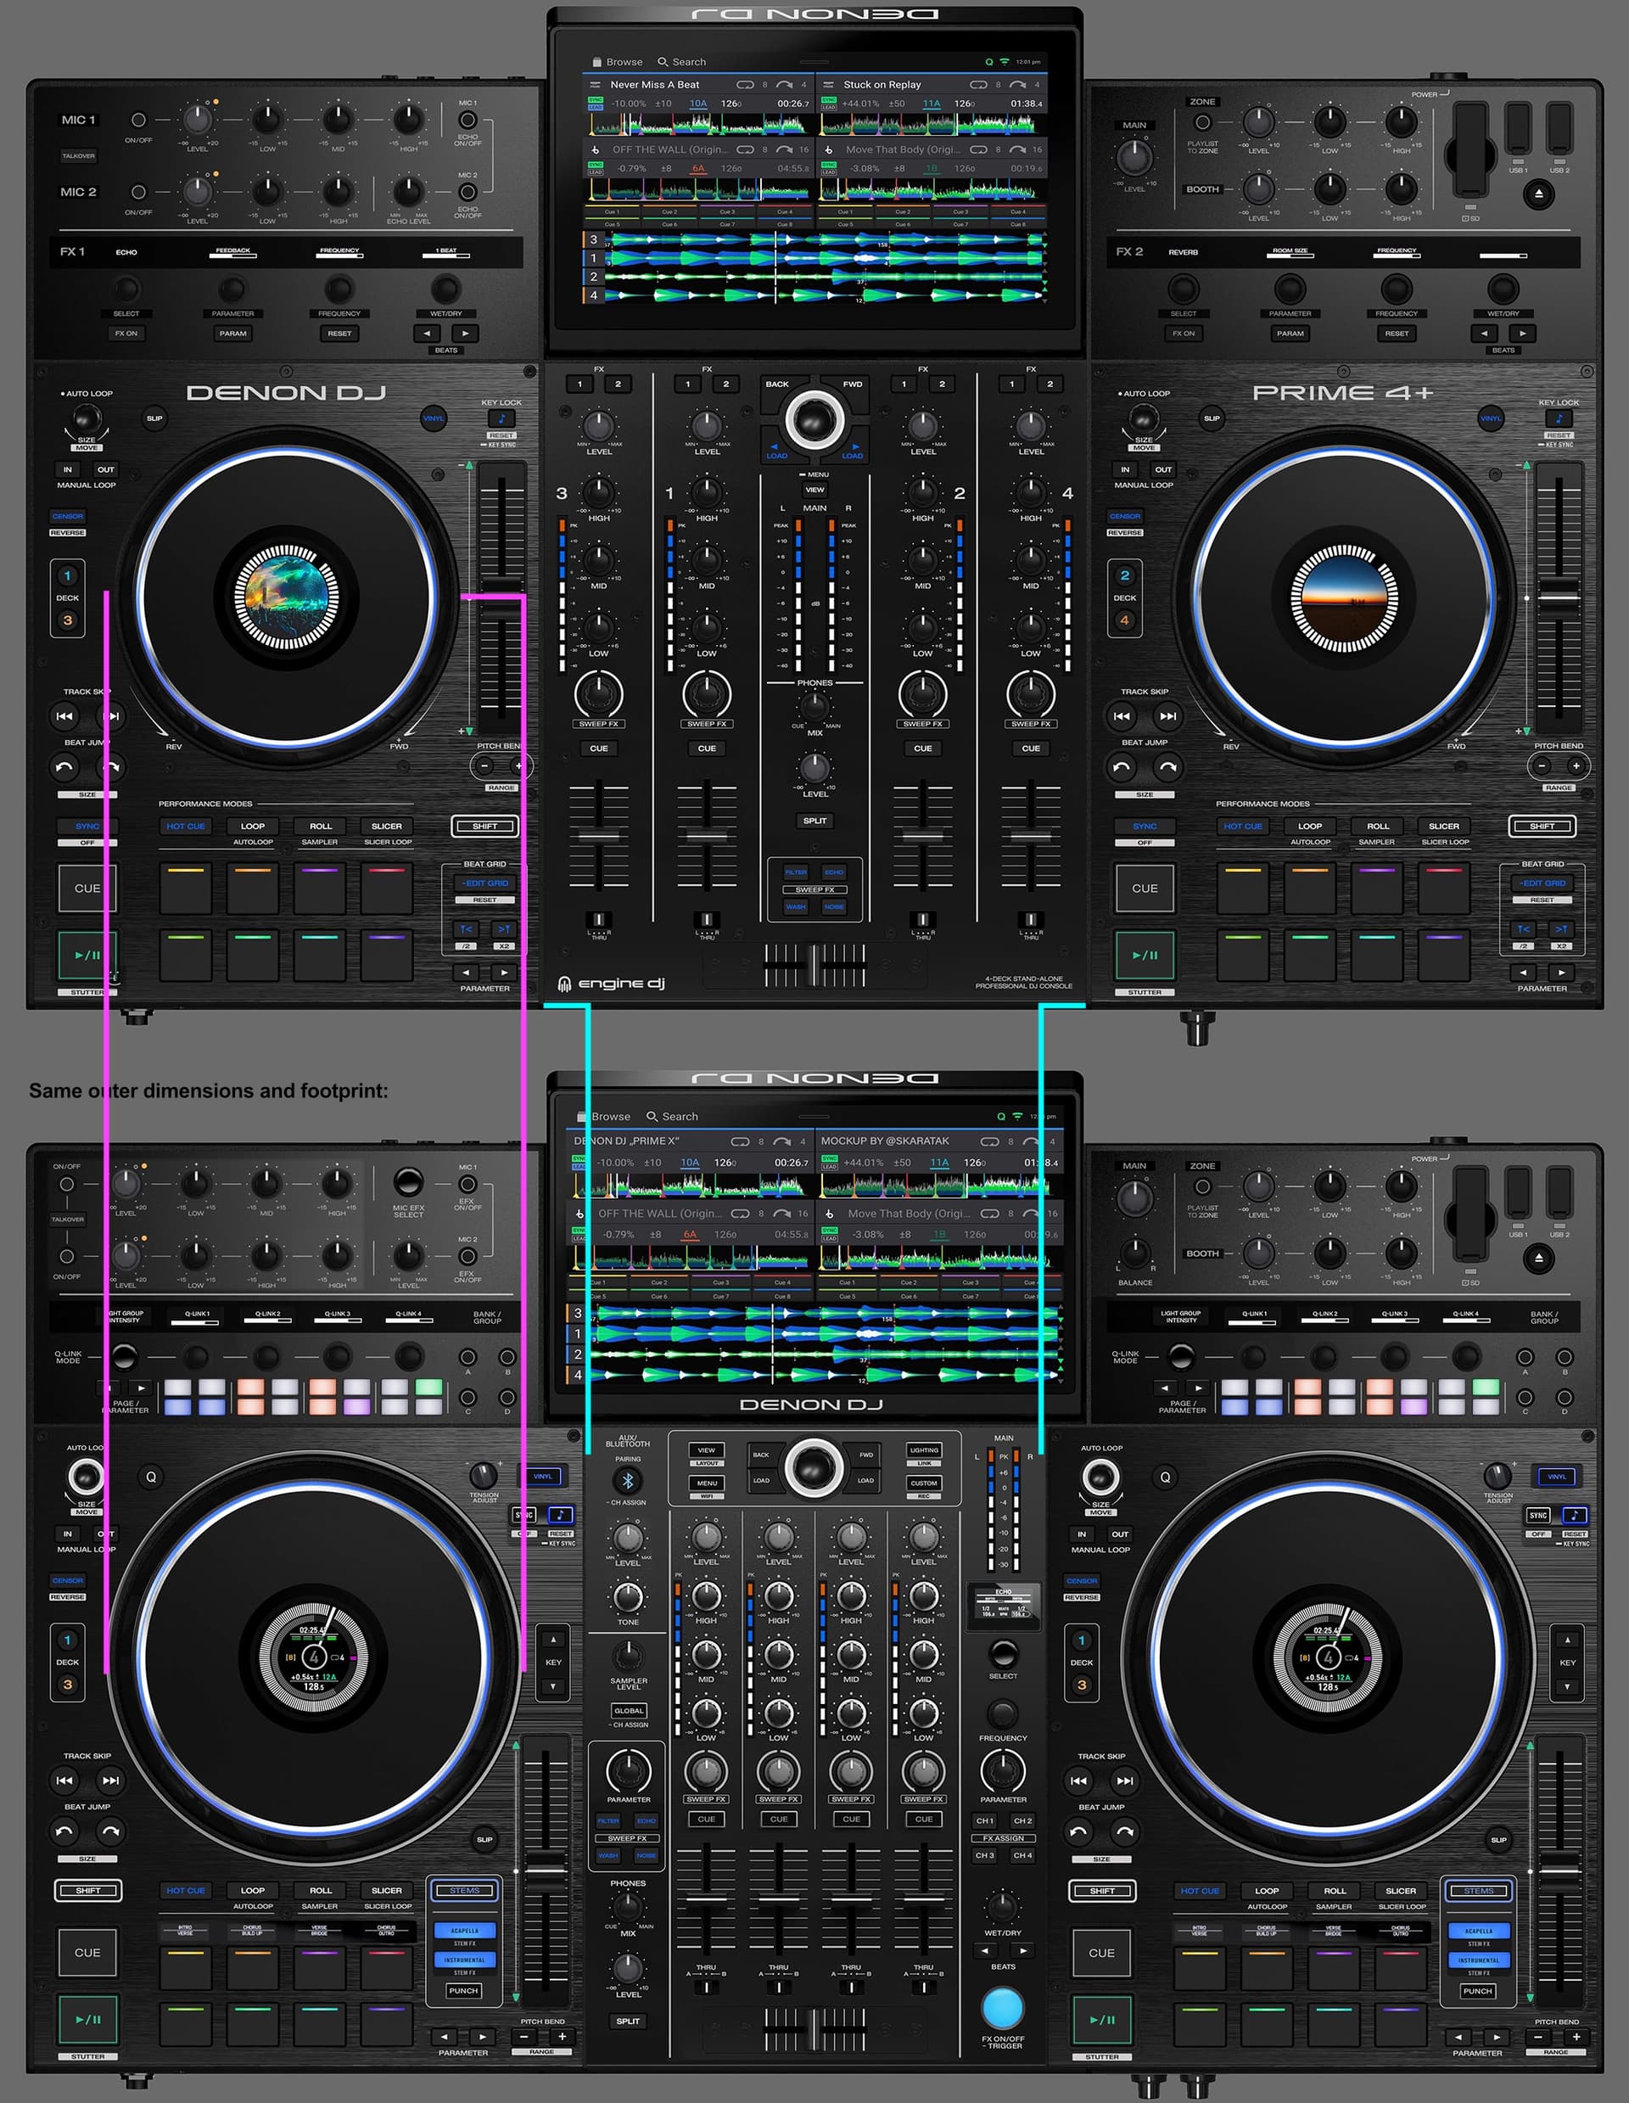Click the play/pause button on Prime 4+ deck 2/4
Screen dimensions: 1629x2103
click(1145, 956)
